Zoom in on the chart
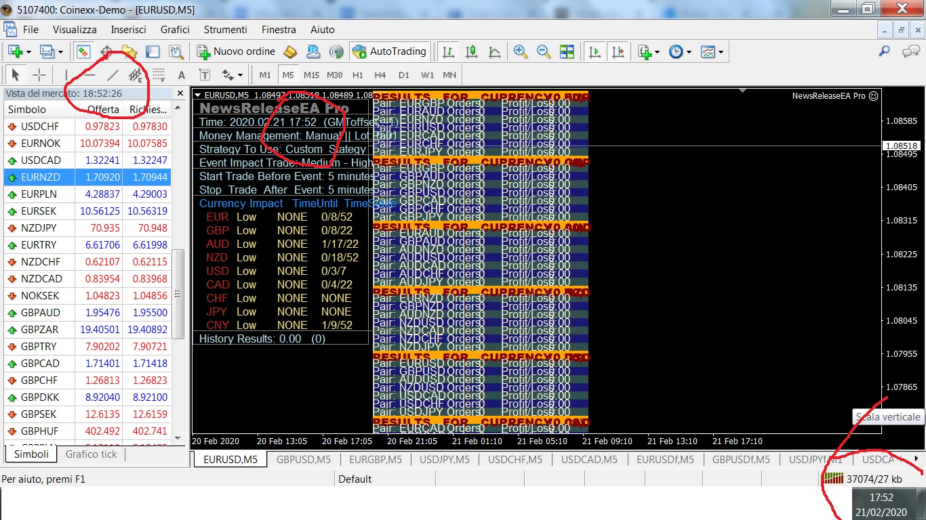This screenshot has width=926, height=520. [x=521, y=51]
